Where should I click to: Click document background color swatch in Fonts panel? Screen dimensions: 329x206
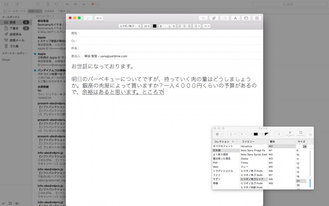coord(265,134)
